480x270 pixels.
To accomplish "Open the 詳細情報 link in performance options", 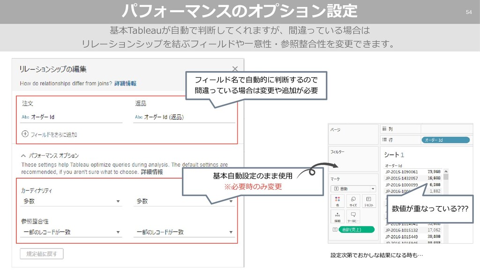I will [x=152, y=172].
